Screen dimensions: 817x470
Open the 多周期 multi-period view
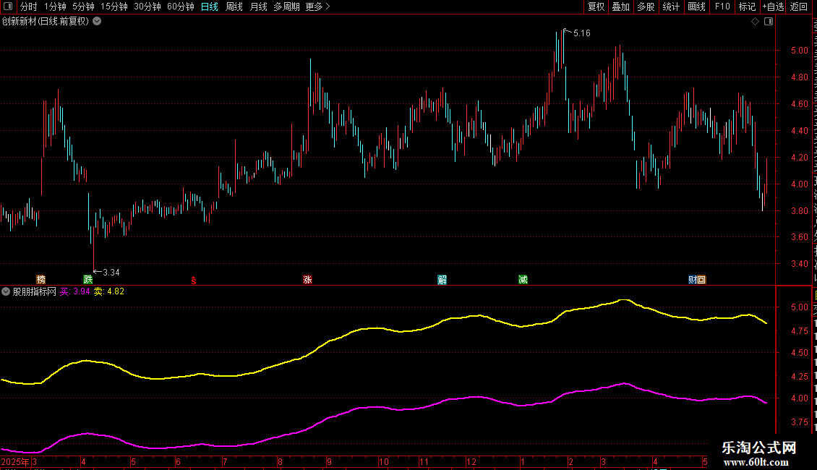pyautogui.click(x=286, y=7)
